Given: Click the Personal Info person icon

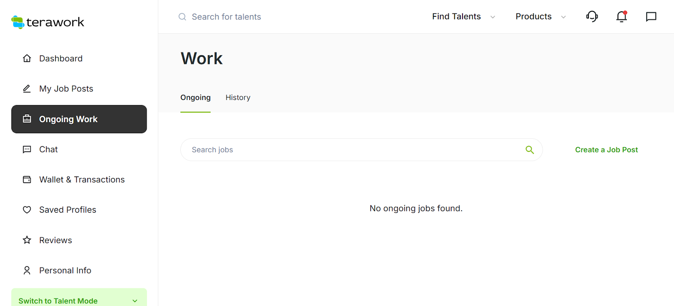Looking at the screenshot, I should tap(27, 270).
